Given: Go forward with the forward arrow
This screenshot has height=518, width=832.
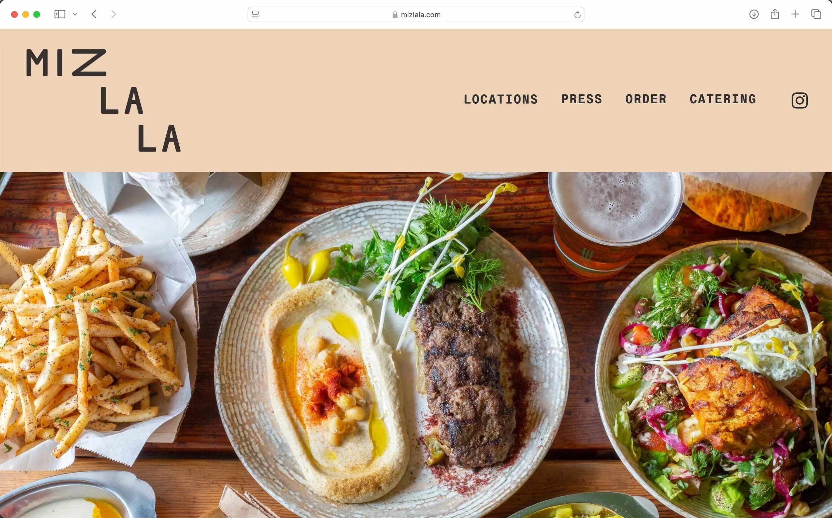Looking at the screenshot, I should tap(113, 14).
